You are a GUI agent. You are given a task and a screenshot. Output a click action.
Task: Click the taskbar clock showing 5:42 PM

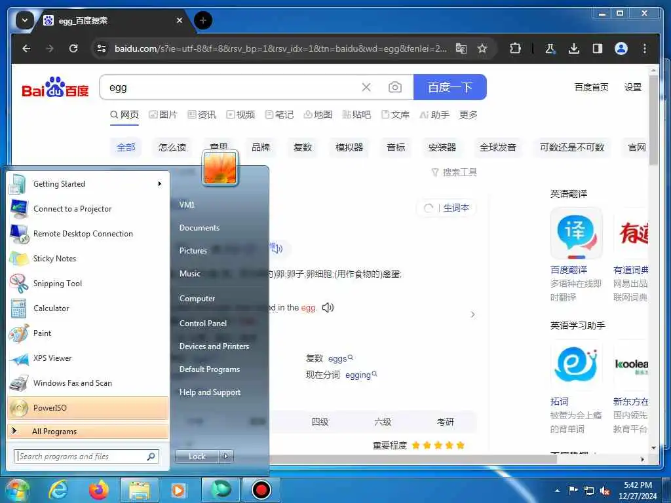[638, 491]
